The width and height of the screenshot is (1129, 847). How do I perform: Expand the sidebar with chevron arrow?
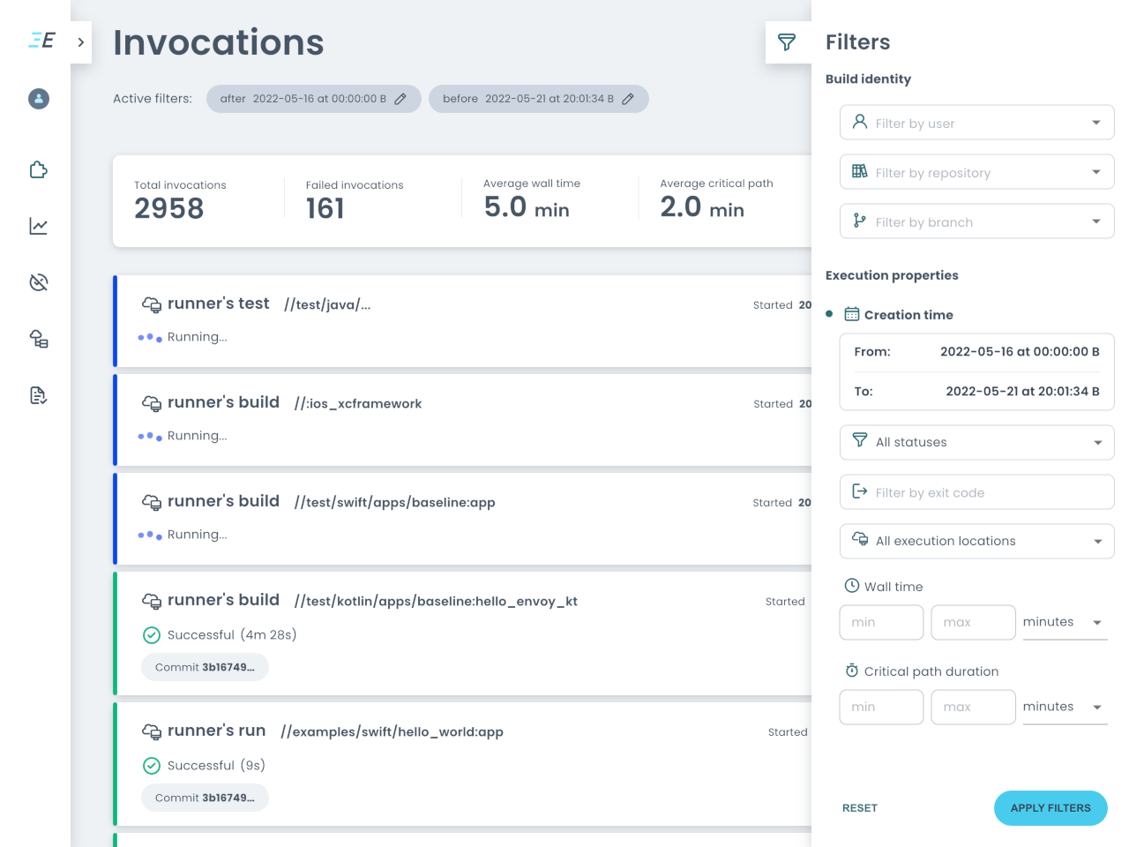click(x=81, y=42)
